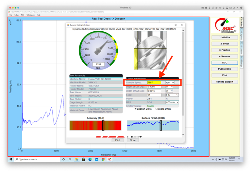Viewport: 251px width, 172px height.
Task: Click the Parallels collapse arrow icon
Action: 238,8
